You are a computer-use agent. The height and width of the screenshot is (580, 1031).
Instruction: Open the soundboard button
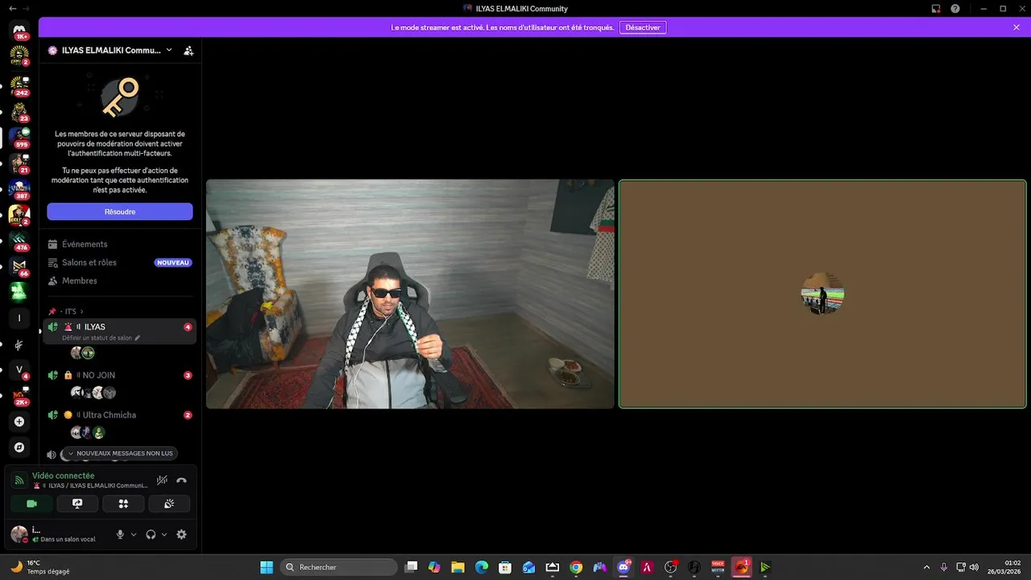pos(169,503)
